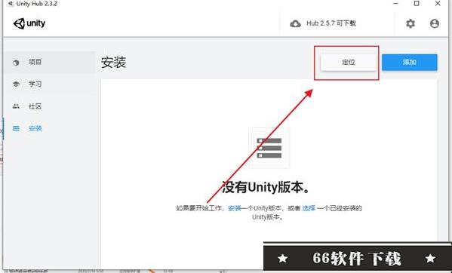Minimize the Unity Hub window
The height and width of the screenshot is (273, 452).
396,4
